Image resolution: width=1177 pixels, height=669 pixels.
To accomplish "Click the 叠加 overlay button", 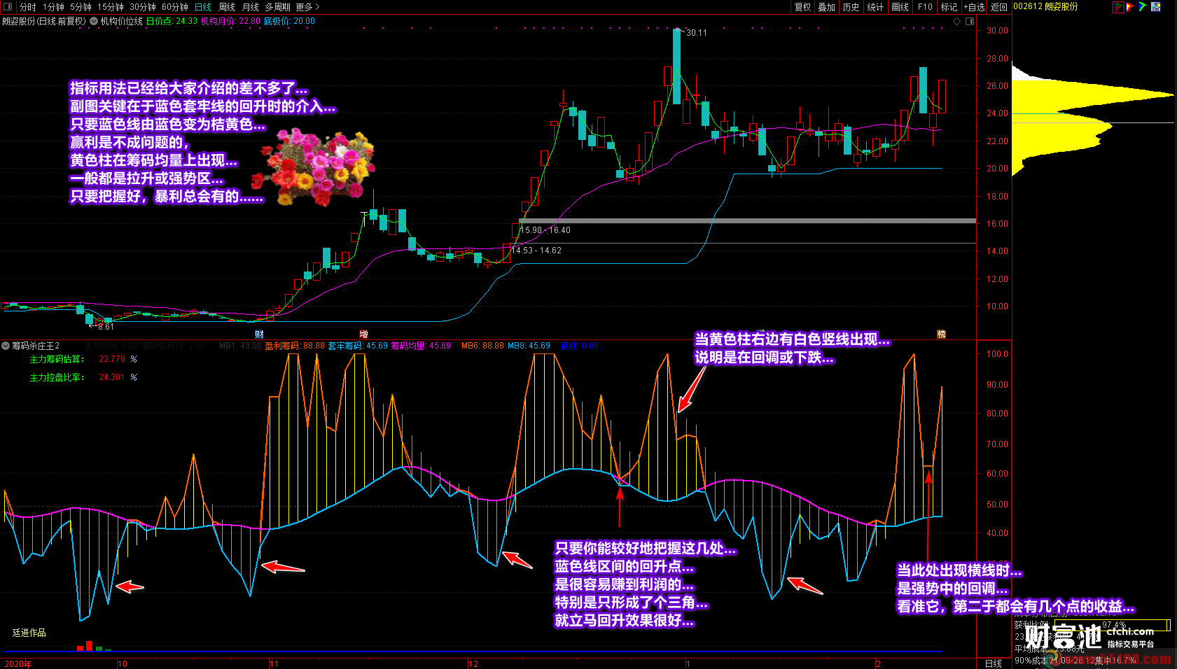I will point(827,7).
